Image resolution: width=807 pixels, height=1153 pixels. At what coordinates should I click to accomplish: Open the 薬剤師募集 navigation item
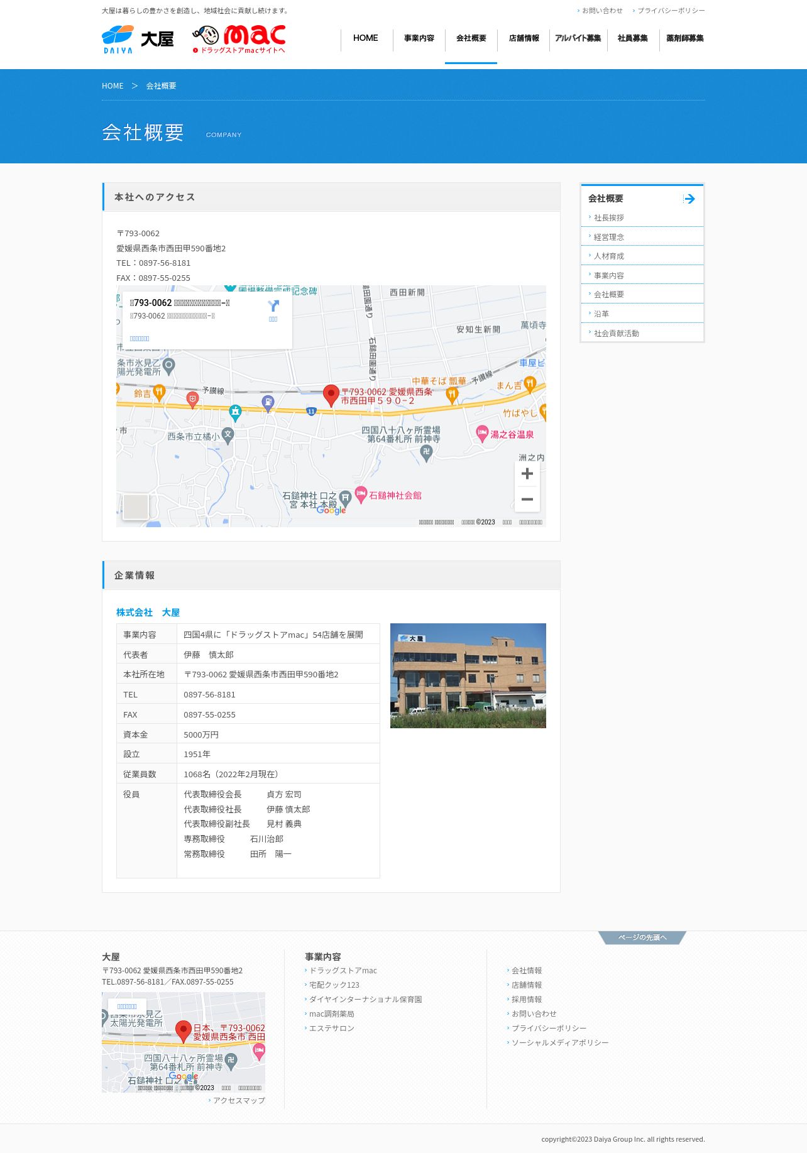pos(685,38)
